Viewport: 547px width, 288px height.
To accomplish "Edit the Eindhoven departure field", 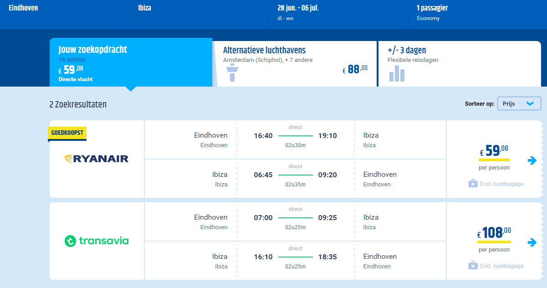I will point(65,13).
